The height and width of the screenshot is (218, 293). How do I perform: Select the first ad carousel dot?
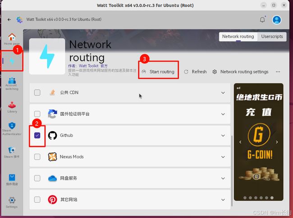click(245, 198)
